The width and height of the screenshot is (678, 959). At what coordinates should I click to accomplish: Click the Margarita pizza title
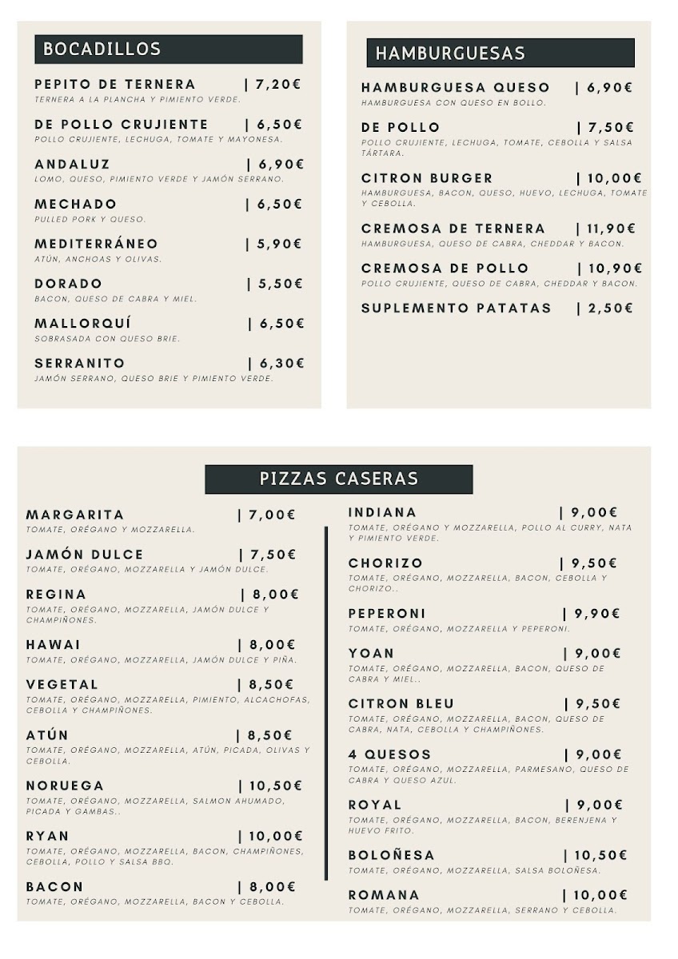pos(75,515)
